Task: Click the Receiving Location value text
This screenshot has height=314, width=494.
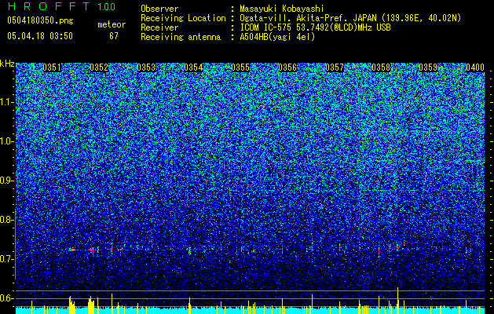Action: (x=350, y=18)
